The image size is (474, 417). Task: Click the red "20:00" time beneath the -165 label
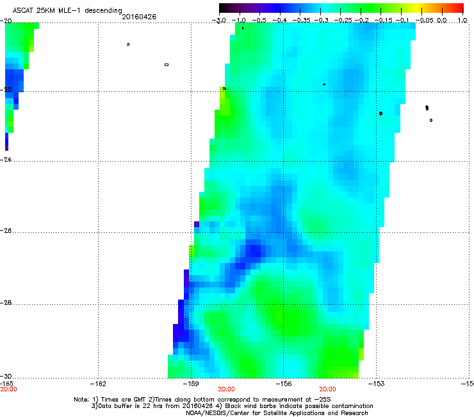(x=9, y=389)
